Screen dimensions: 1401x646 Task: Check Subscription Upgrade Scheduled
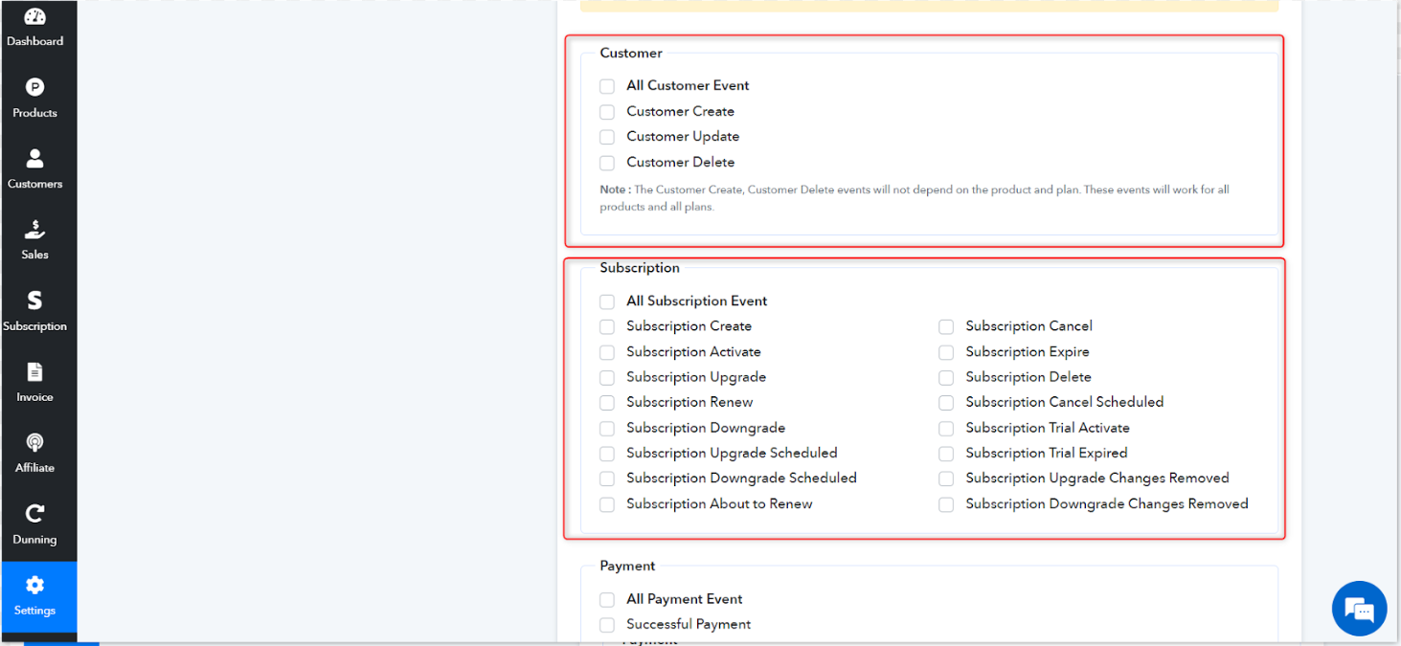coord(607,454)
